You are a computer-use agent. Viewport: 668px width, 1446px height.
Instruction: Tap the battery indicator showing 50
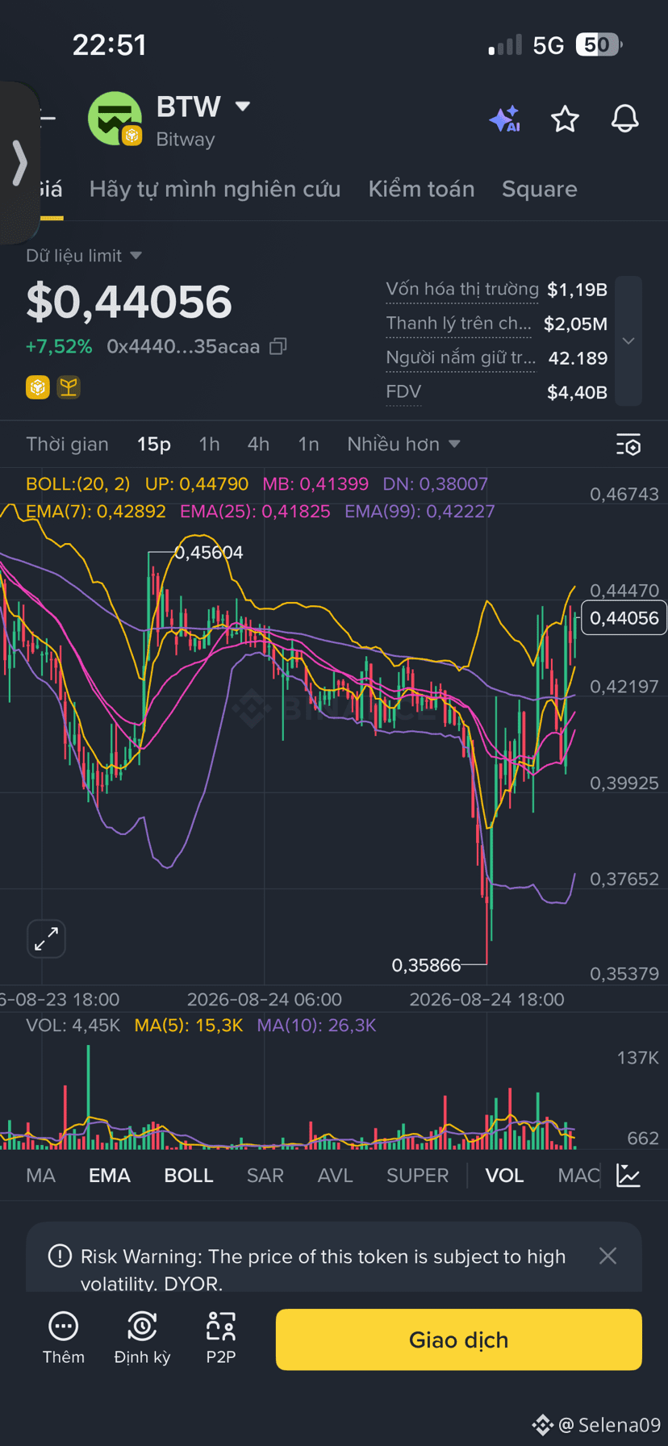pyautogui.click(x=599, y=44)
